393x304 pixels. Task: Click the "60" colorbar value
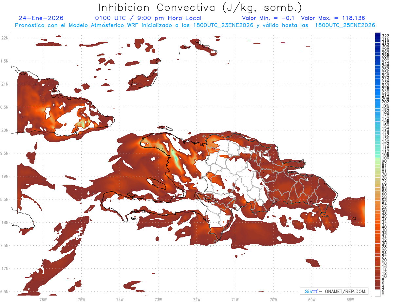(384, 194)
